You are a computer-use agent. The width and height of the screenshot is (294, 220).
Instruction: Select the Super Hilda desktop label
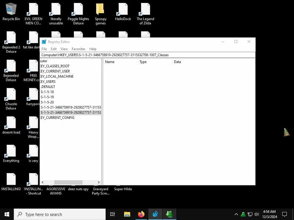123,189
